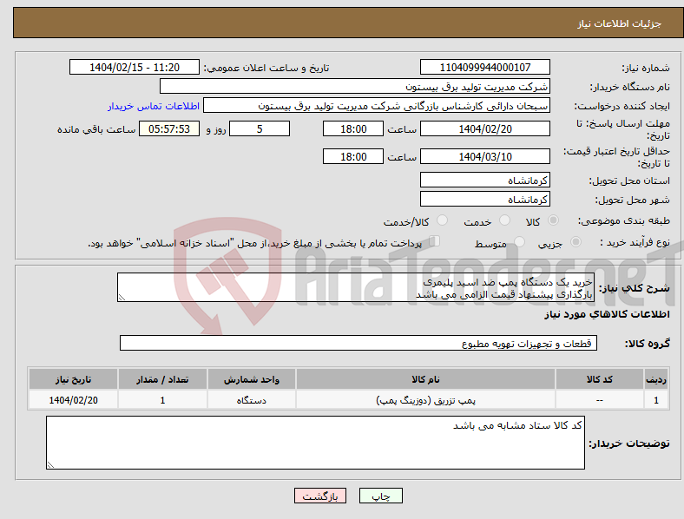Click the buyer organization name field
684x519 pixels.
pos(355,86)
